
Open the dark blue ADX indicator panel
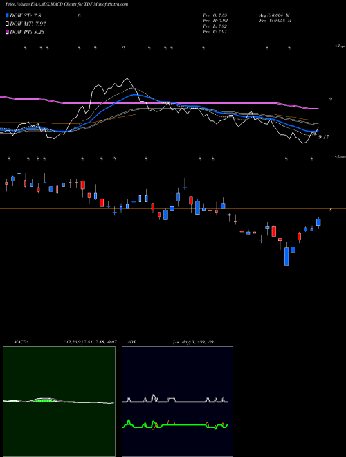pos(177,402)
